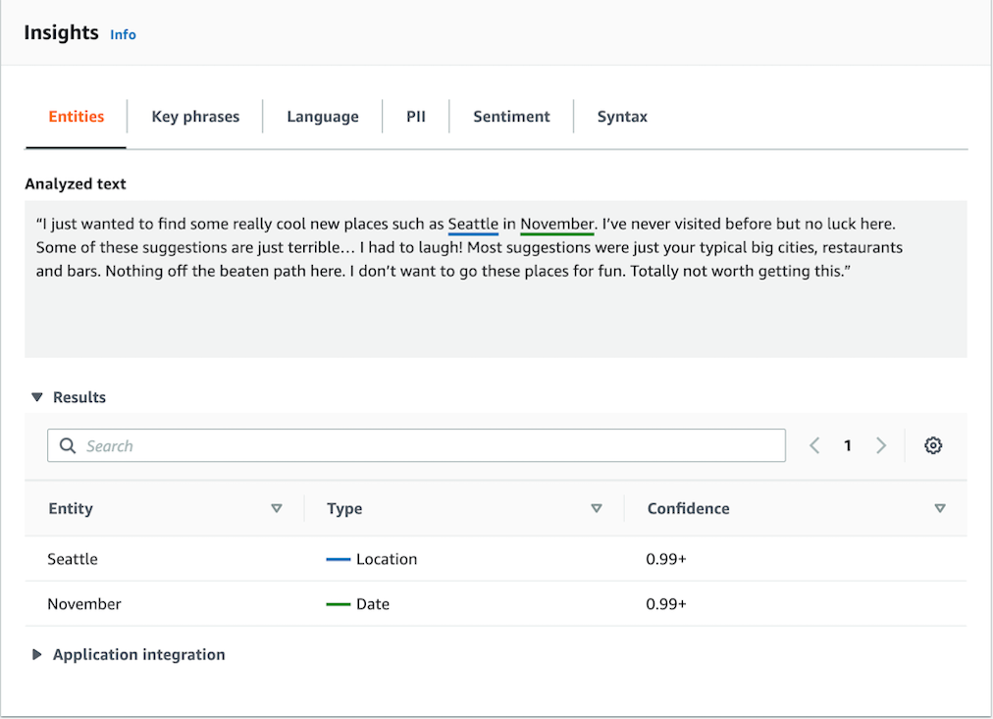993x719 pixels.
Task: Open the Syntax tab
Action: 622,116
